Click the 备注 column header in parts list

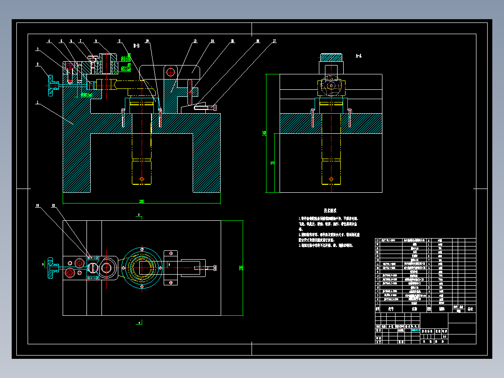[470, 309]
